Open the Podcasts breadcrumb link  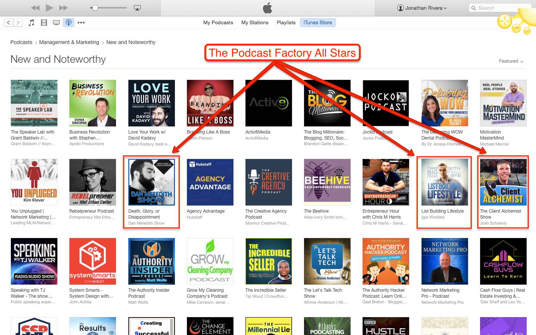tap(21, 42)
